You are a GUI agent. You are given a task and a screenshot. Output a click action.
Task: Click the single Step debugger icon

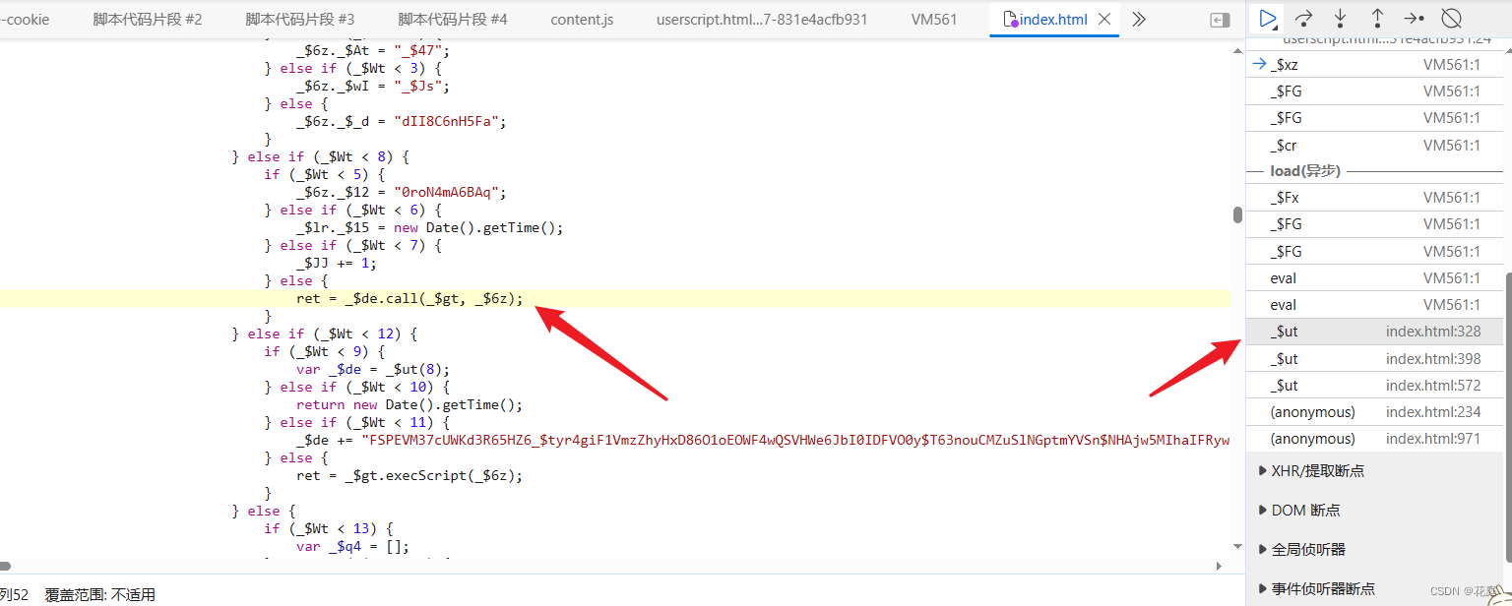click(x=1414, y=18)
